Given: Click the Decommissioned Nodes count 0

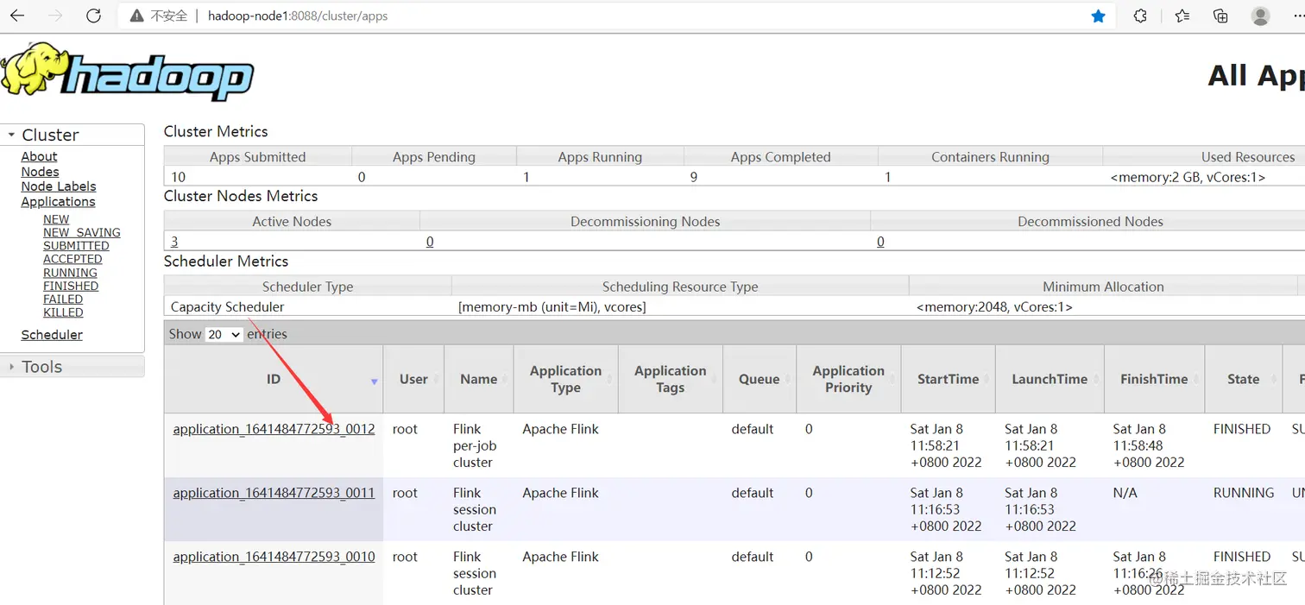Looking at the screenshot, I should [x=880, y=242].
